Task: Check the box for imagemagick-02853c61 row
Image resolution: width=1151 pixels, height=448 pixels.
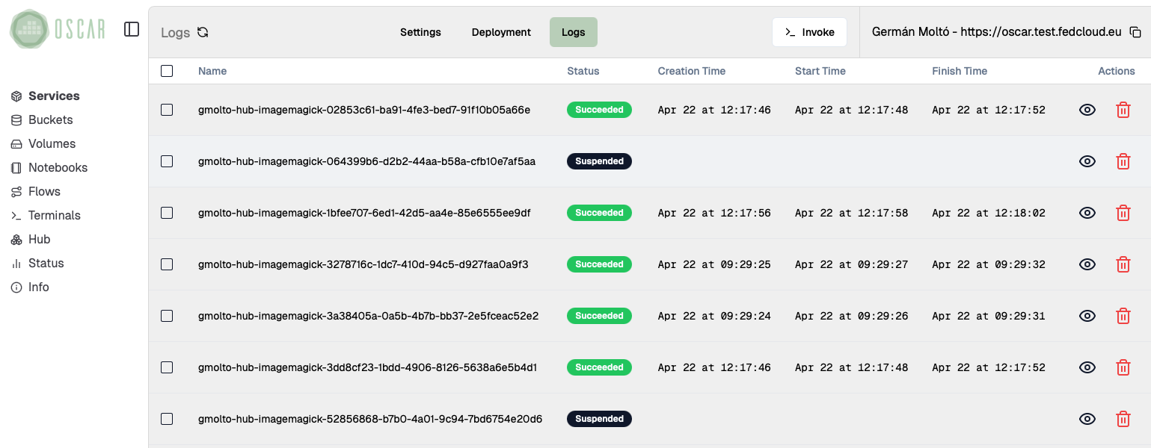Action: pyautogui.click(x=167, y=110)
